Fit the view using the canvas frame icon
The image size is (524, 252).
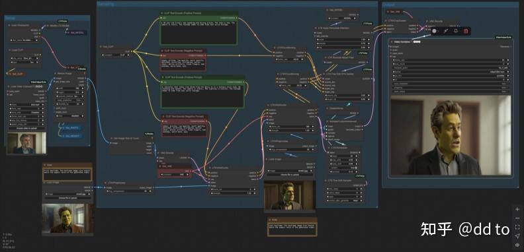point(517,227)
